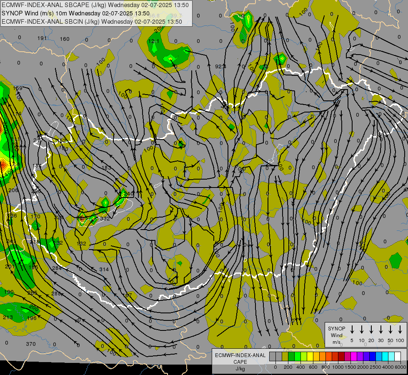Click the map value 240
The width and height of the screenshot is (408, 375).
(129, 194)
